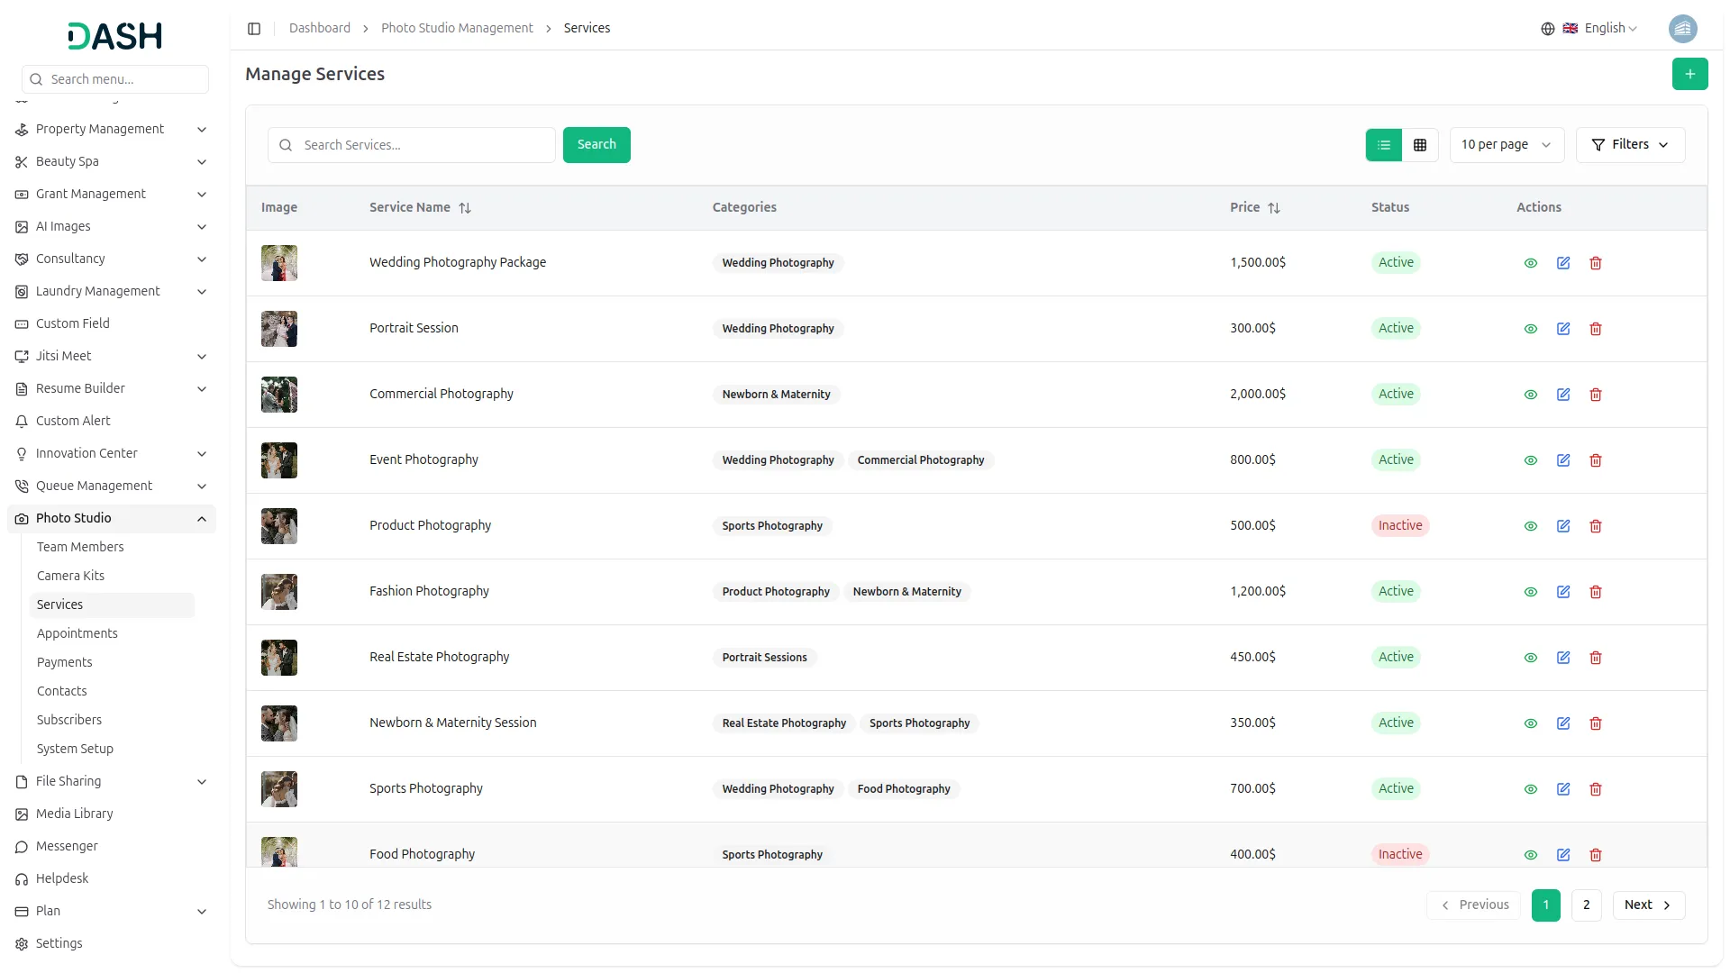Viewport: 1730px width, 973px height.
Task: Open the edit icon for Portrait Session
Action: [1563, 329]
